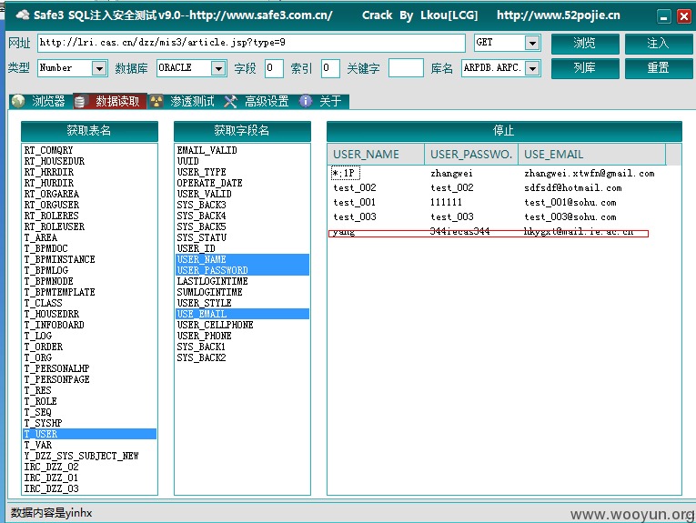Click the info icon on the 关于 tab

(306, 102)
